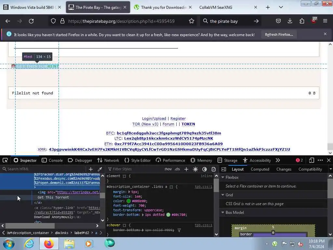Screen dimensions: 333x250
Task: Bookmark this page with star icon
Action: [x=191, y=21]
